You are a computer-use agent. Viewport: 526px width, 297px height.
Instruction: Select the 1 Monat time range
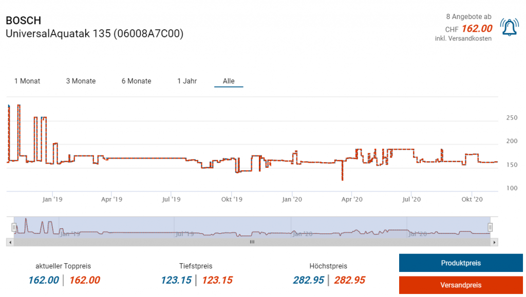tap(27, 81)
